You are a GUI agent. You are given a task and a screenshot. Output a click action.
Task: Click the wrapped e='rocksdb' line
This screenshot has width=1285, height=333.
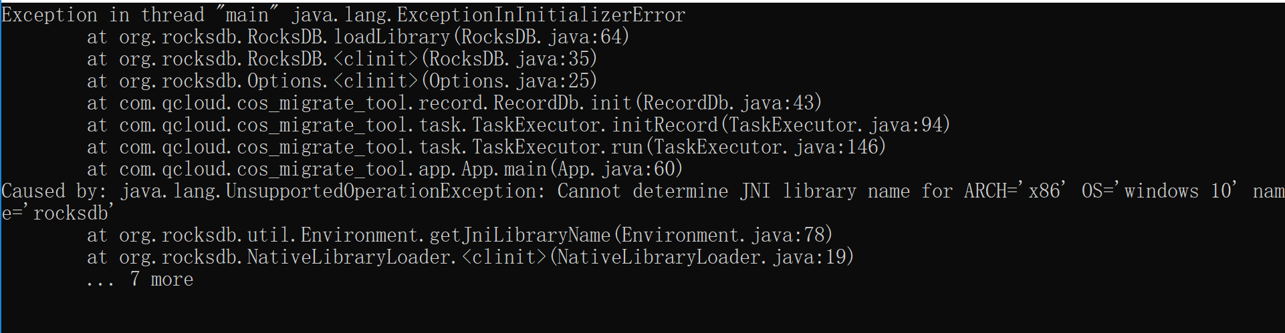tap(57, 213)
